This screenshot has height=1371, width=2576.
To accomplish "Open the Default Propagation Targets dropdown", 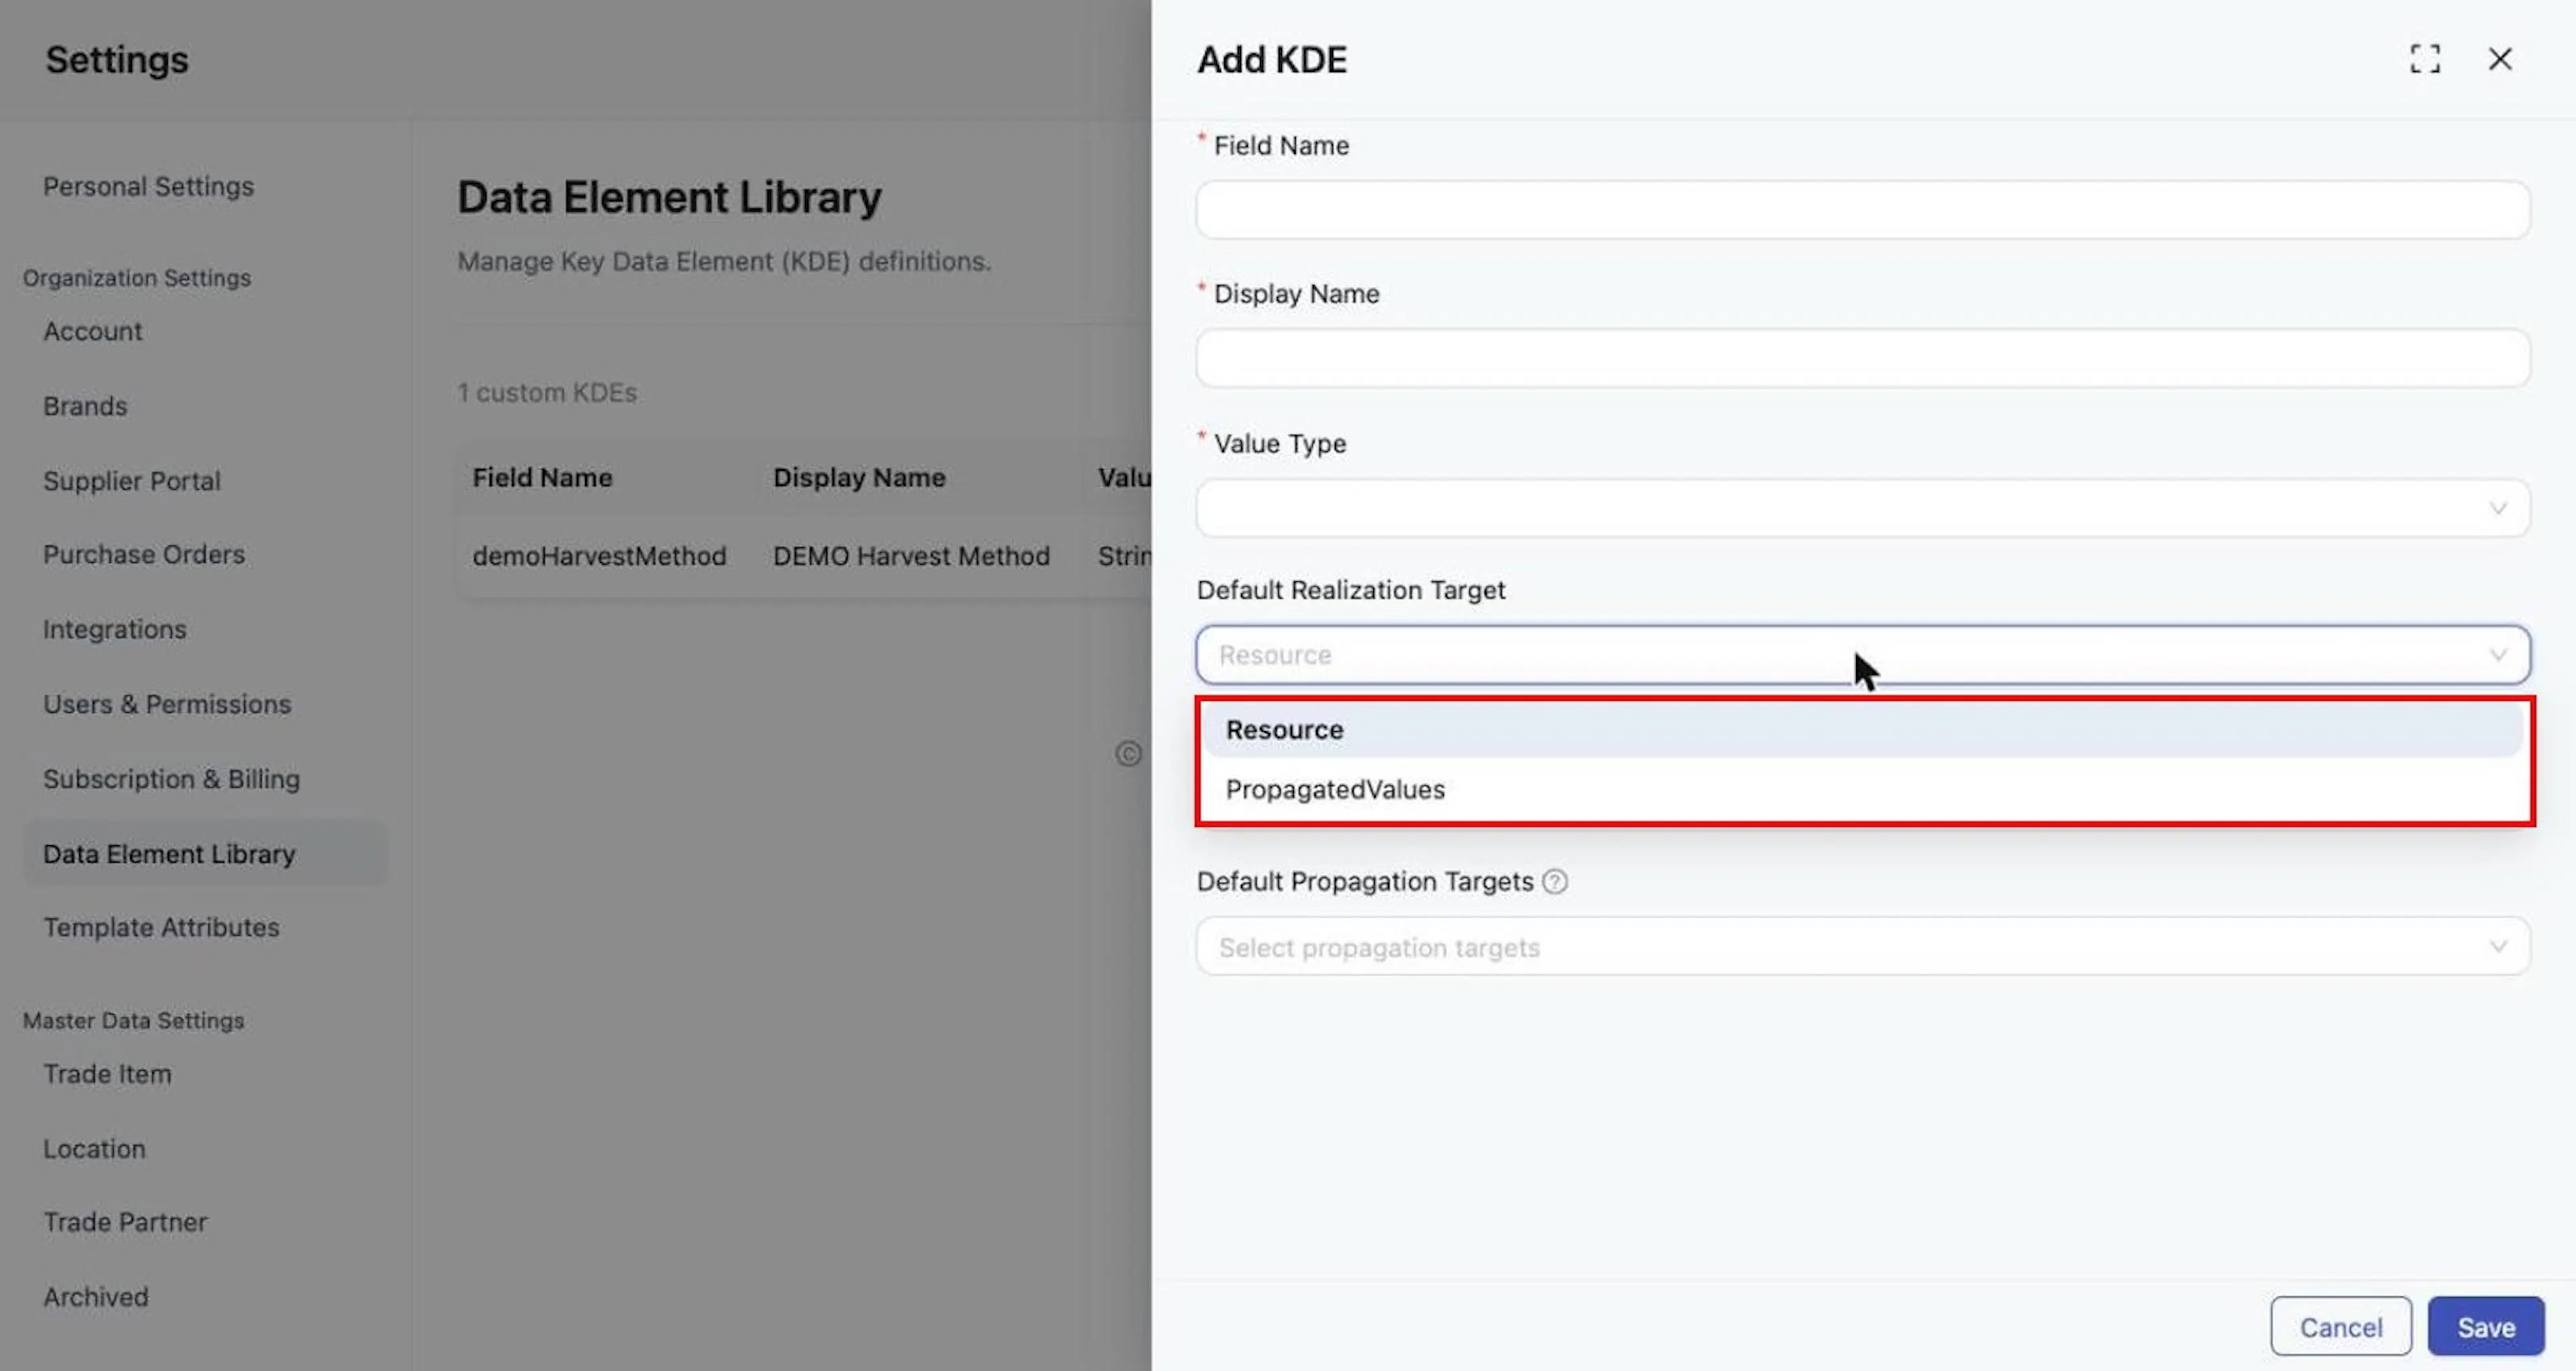I will click(x=1862, y=946).
